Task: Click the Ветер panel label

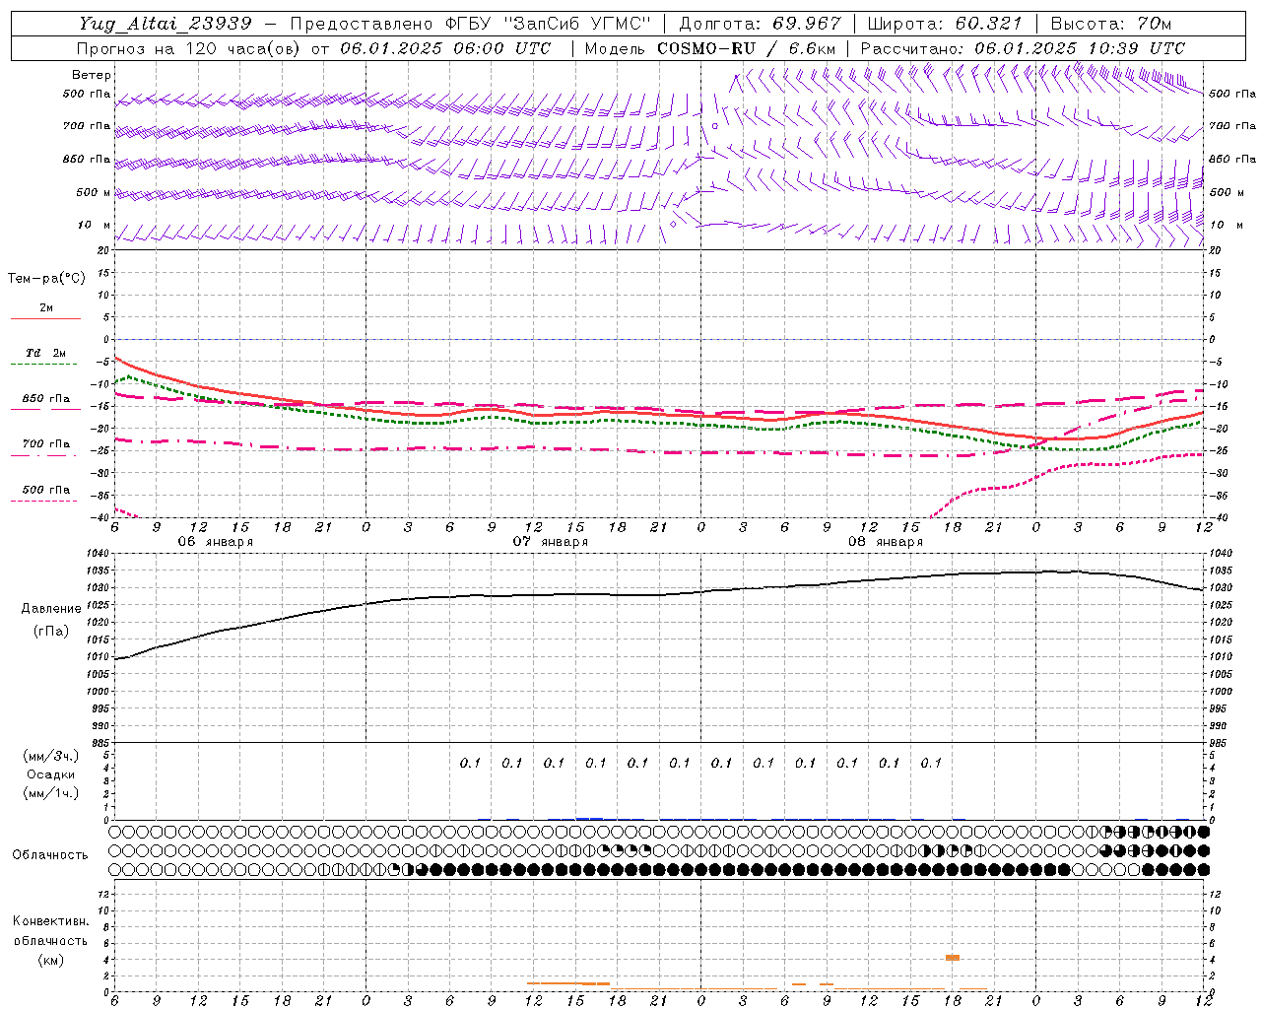Action: point(92,75)
